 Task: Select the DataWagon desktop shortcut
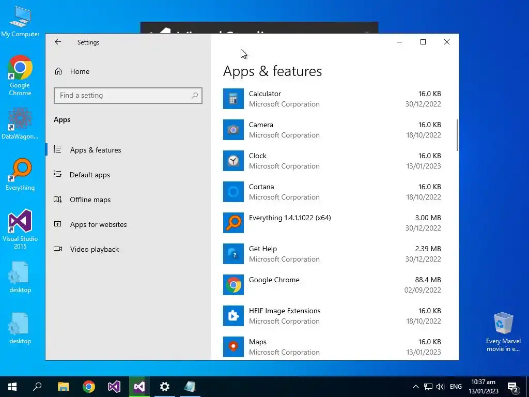tap(20, 123)
